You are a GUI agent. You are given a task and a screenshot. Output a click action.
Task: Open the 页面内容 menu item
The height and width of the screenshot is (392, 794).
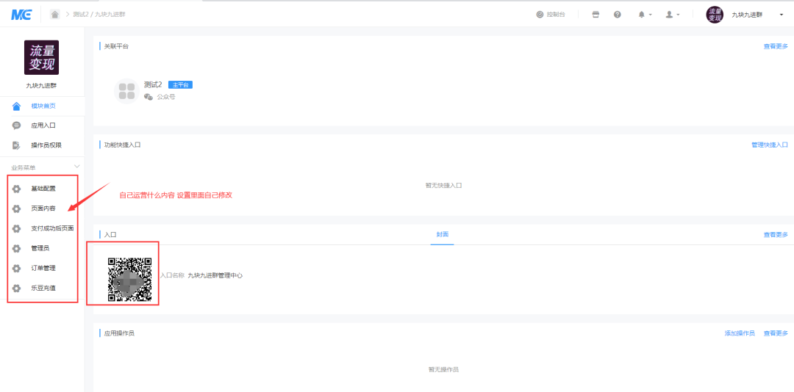click(43, 209)
